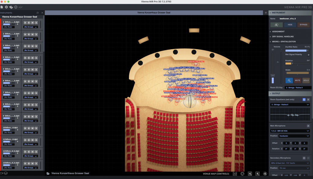Invert the Wet Signal Polarity
The image size is (313, 179).
308,55
